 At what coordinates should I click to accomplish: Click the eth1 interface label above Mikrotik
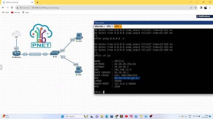pos(16,48)
